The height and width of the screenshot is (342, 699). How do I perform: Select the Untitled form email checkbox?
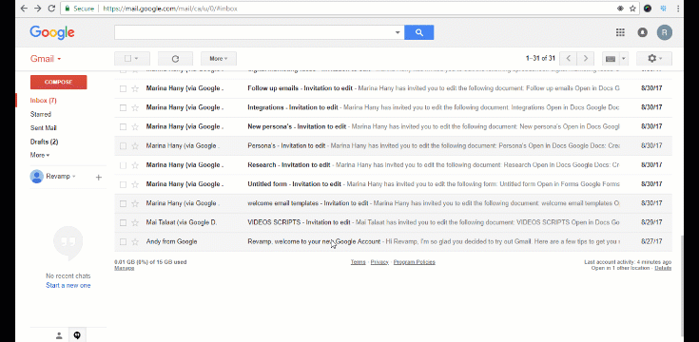123,184
